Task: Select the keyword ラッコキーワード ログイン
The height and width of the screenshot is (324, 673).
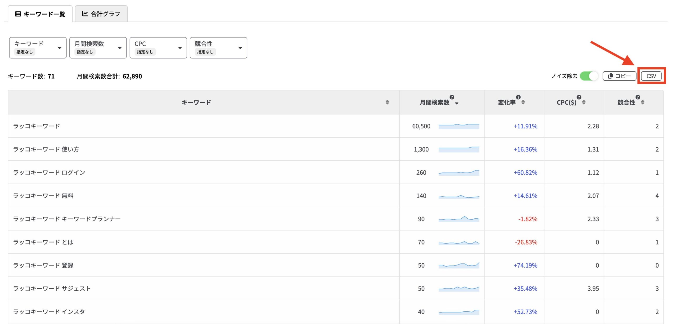Action: click(x=49, y=172)
